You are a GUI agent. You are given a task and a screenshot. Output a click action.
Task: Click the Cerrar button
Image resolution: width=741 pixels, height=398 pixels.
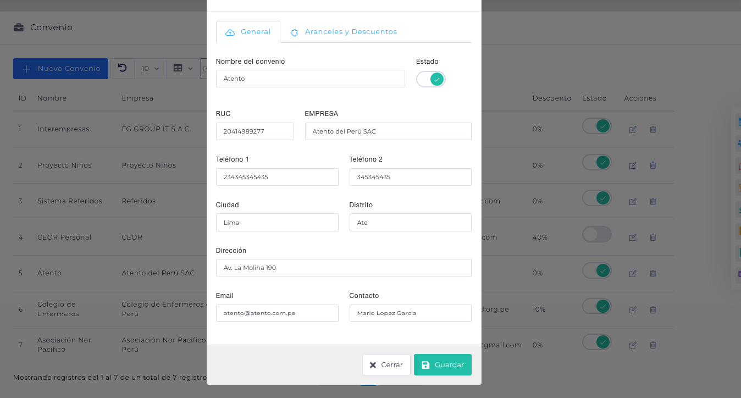pos(386,365)
